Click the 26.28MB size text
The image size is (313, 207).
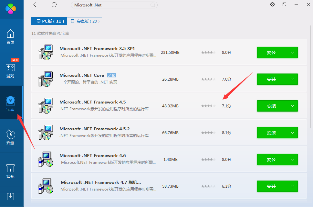[x=170, y=79]
